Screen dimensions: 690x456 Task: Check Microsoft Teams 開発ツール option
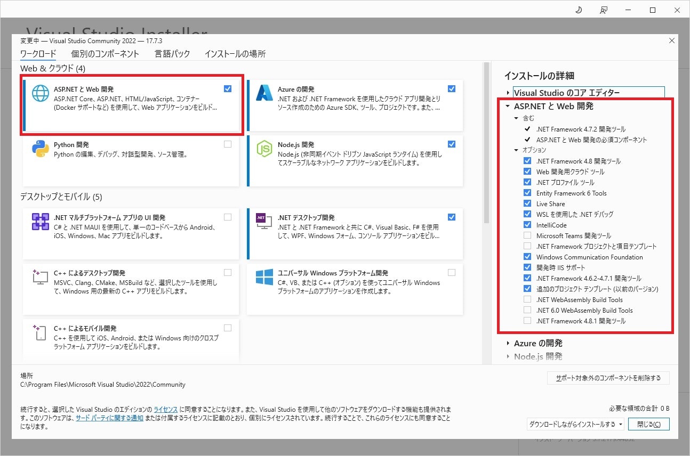(x=527, y=235)
